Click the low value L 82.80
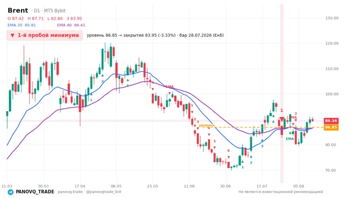 [x=55, y=18]
